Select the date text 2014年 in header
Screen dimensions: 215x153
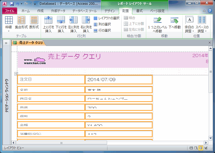[x=200, y=56]
